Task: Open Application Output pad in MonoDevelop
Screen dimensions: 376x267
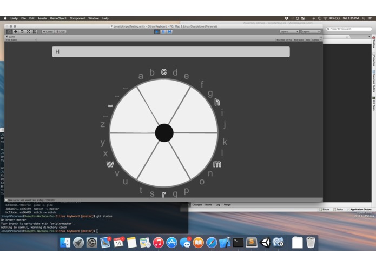Action: 359,210
